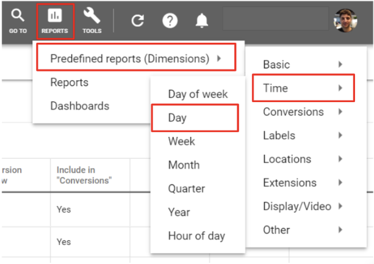Choose Day of week report
Viewport: 374px width, 264px height.
tap(198, 94)
